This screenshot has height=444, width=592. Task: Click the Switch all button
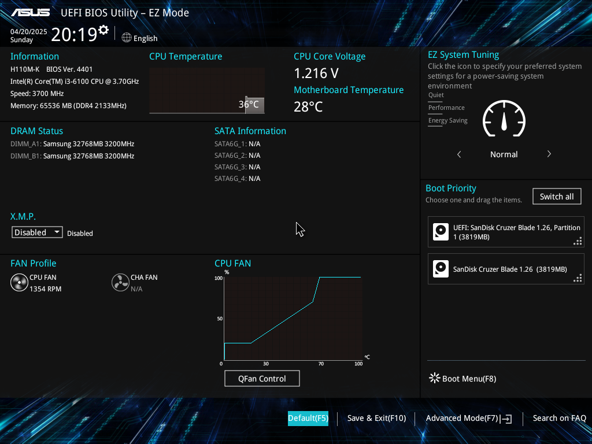tap(557, 197)
